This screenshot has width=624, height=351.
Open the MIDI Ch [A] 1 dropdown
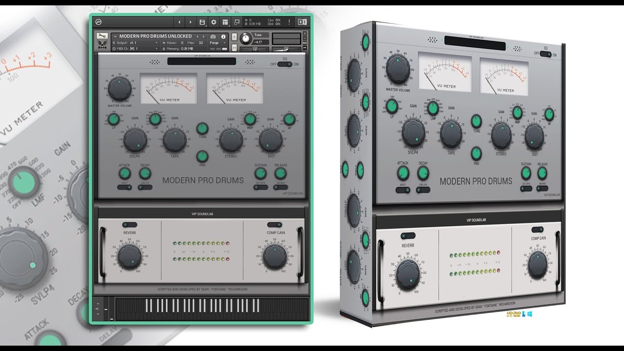[x=136, y=49]
